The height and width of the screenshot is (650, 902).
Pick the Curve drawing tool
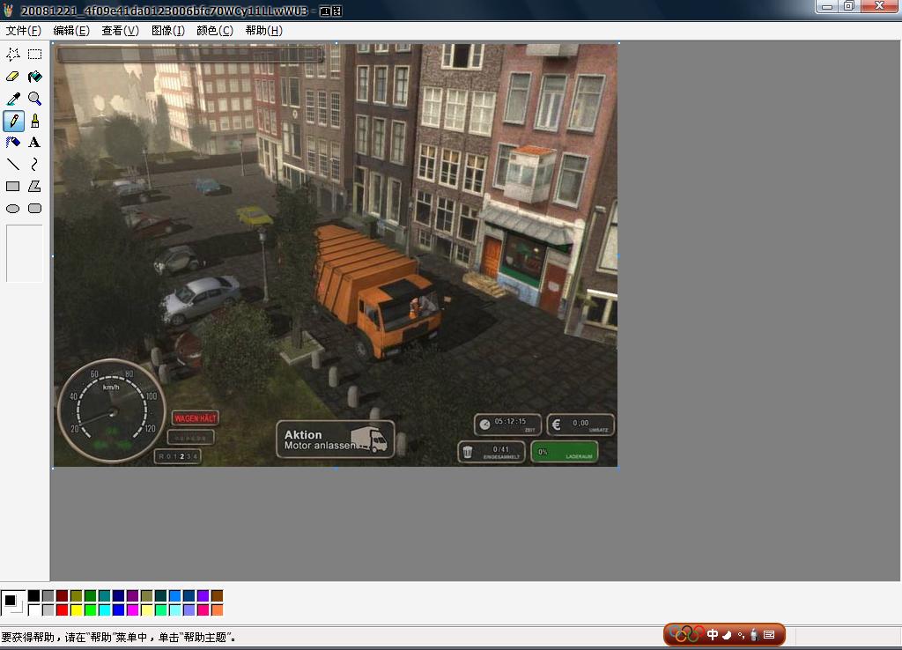[34, 164]
